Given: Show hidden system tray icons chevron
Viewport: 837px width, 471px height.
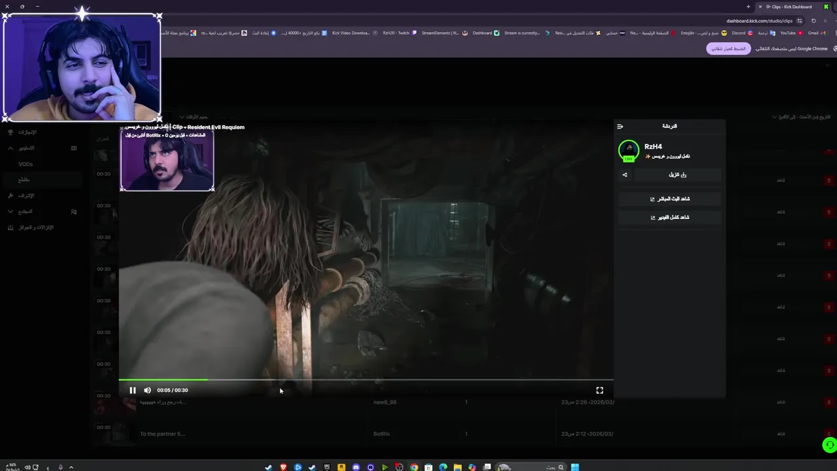Looking at the screenshot, I should 71,467.
